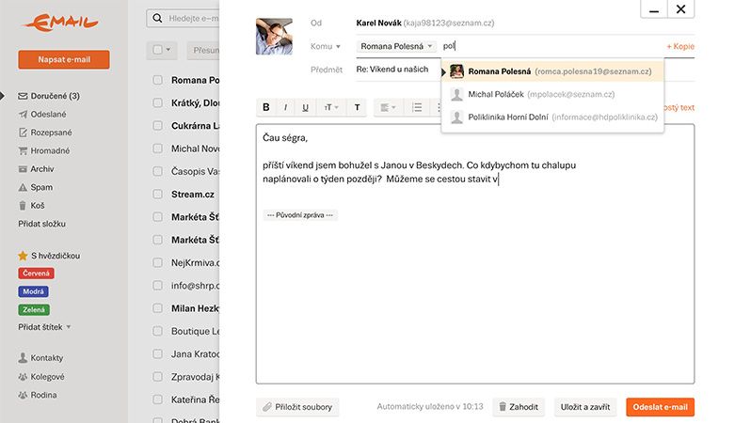Check the box next to Michal Novák's email
Image resolution: width=751 pixels, height=423 pixels.
[158, 149]
